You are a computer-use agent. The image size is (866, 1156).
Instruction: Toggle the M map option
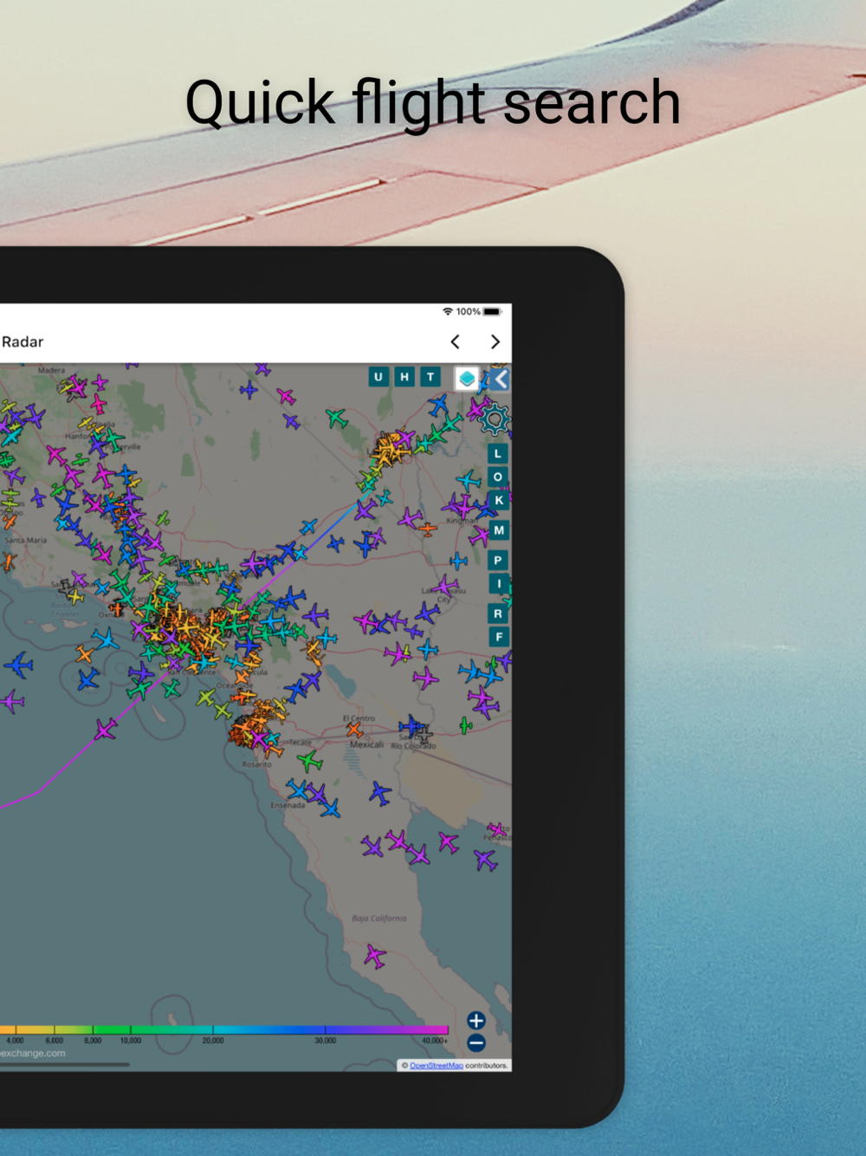499,530
